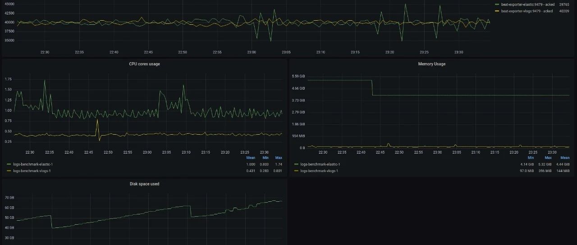
Task: Select beat-exporter-elastic:9479 - acked legend entry
Action: pyautogui.click(x=527, y=5)
